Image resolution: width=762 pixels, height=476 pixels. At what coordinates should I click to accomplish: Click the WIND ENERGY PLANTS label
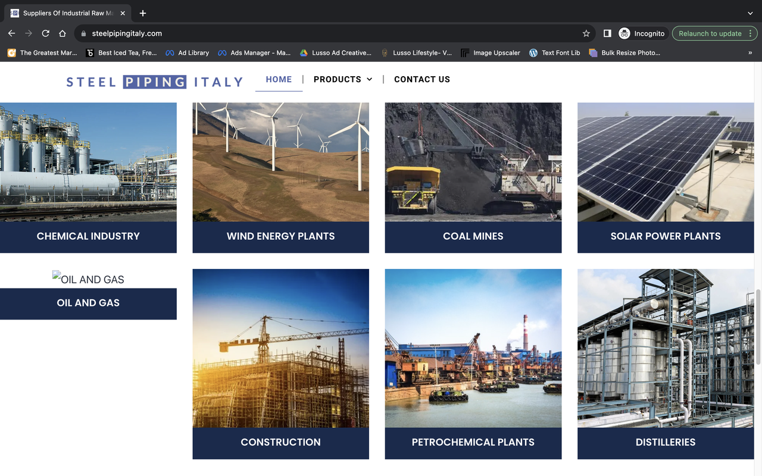280,237
